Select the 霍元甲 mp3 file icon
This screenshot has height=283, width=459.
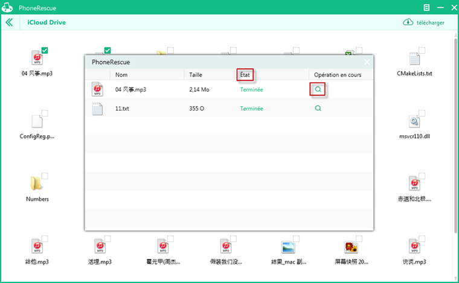[162, 246]
